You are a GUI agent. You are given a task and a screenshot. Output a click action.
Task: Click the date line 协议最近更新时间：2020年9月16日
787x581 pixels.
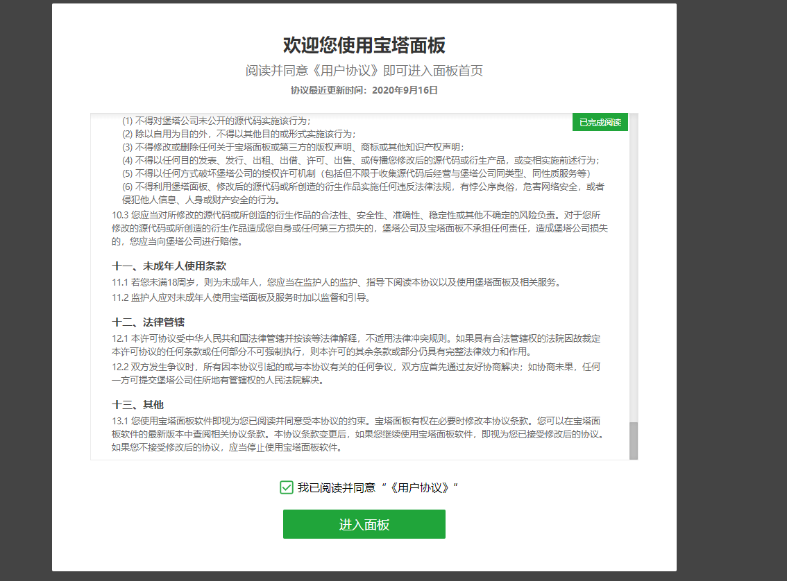point(364,90)
